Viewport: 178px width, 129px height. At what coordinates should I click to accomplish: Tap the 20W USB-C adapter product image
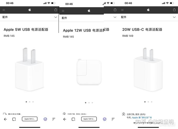click(148, 69)
